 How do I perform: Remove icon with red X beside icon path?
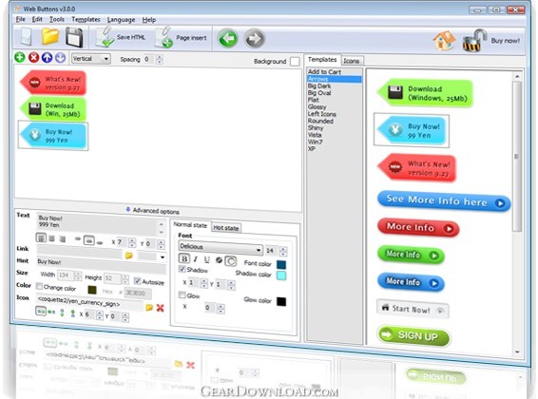160,308
